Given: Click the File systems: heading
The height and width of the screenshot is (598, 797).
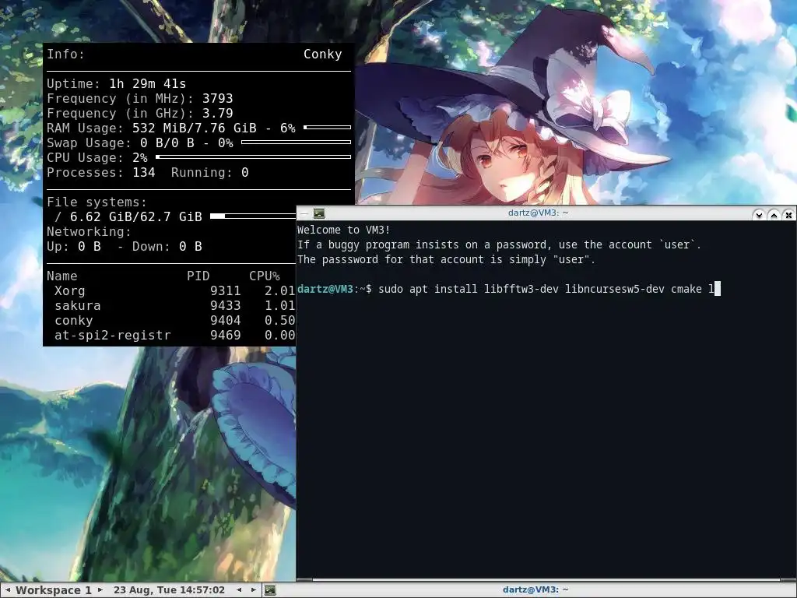Looking at the screenshot, I should click(x=97, y=202).
